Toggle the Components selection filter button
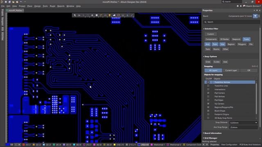The image size is (262, 147). pos(211,39)
